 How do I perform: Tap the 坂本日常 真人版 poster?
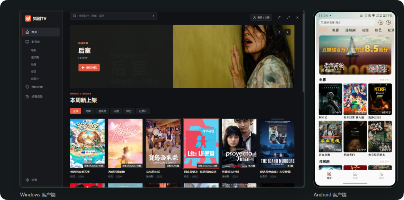pos(355,99)
